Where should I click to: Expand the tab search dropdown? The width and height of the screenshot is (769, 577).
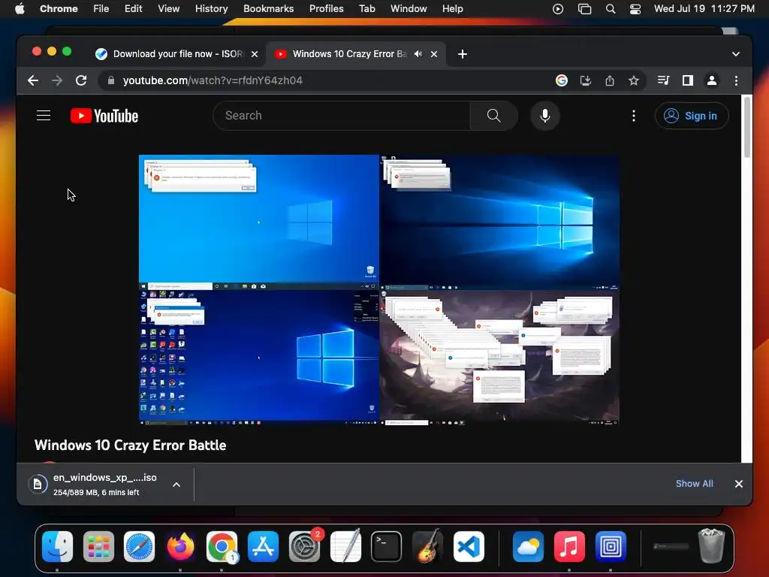(x=736, y=54)
